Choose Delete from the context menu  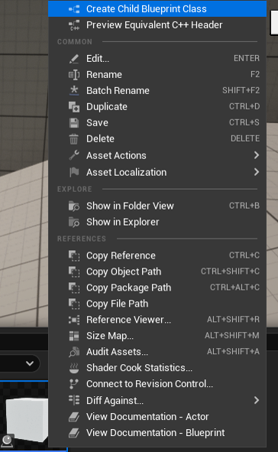pyautogui.click(x=157, y=139)
